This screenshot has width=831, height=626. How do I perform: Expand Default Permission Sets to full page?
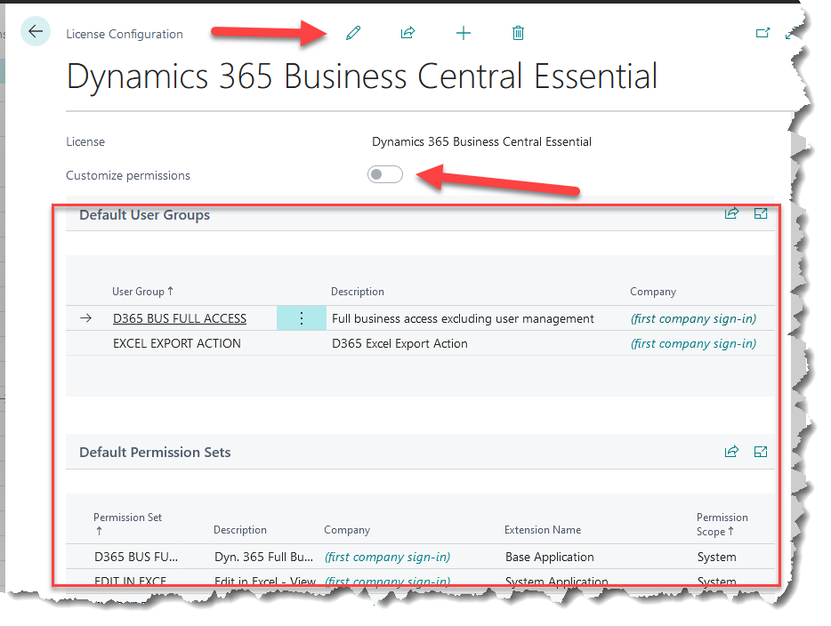[x=761, y=451]
